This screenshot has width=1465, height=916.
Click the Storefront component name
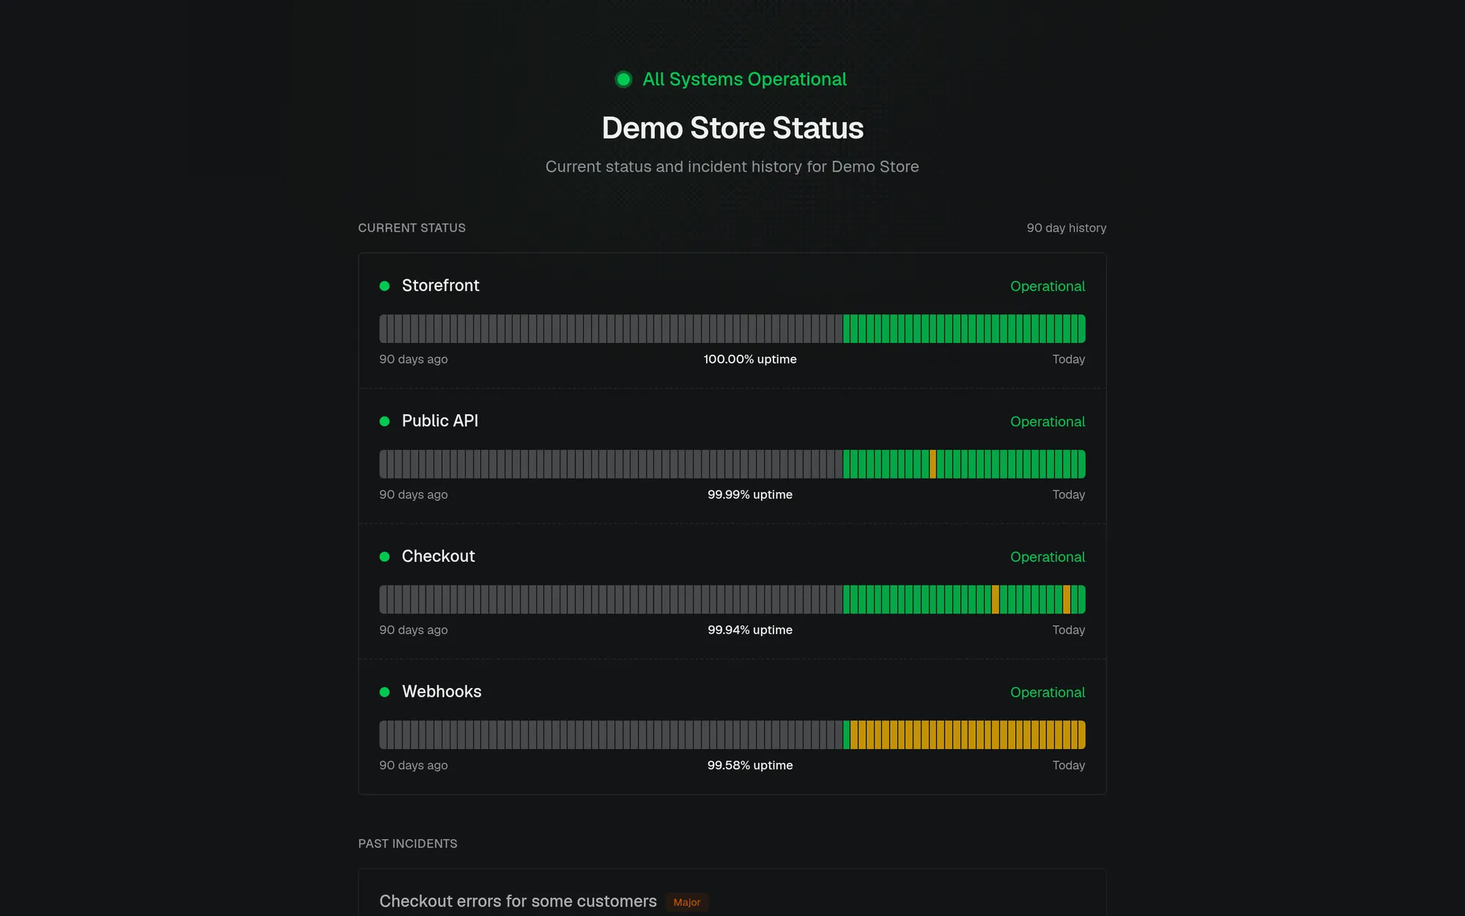click(440, 286)
